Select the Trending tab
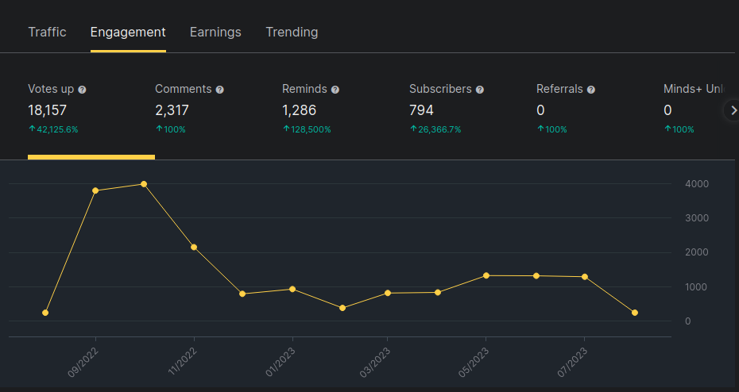This screenshot has width=739, height=392. [292, 33]
